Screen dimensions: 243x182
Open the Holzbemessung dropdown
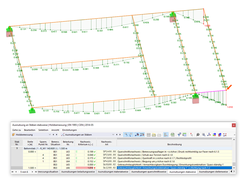[x=50, y=135]
